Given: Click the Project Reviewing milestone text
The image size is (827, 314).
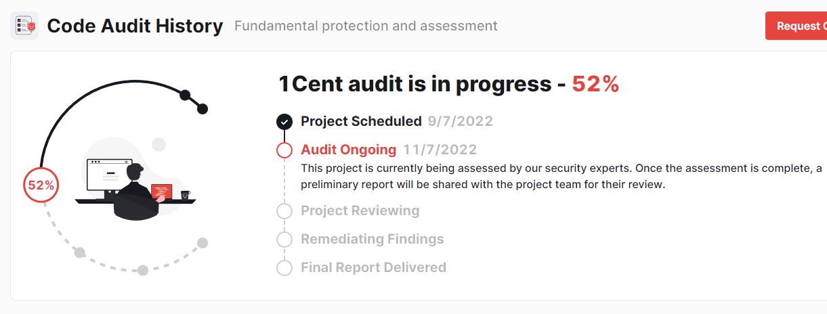Looking at the screenshot, I should (360, 211).
